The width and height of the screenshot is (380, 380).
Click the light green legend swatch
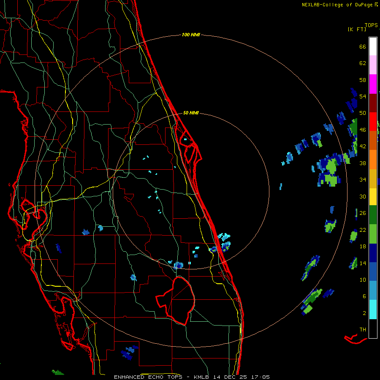point(373,234)
